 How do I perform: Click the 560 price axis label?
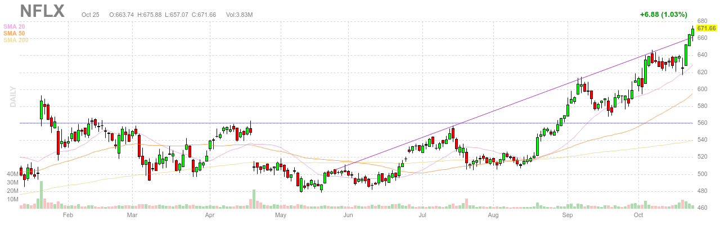tap(702, 123)
